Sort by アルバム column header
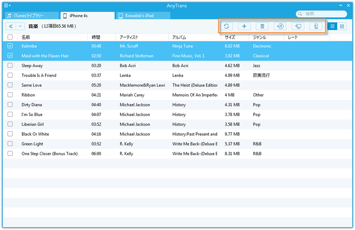The image size is (355, 230). (195, 37)
